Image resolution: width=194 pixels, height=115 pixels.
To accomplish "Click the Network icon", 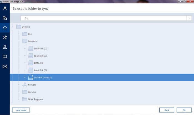I will [25, 85].
